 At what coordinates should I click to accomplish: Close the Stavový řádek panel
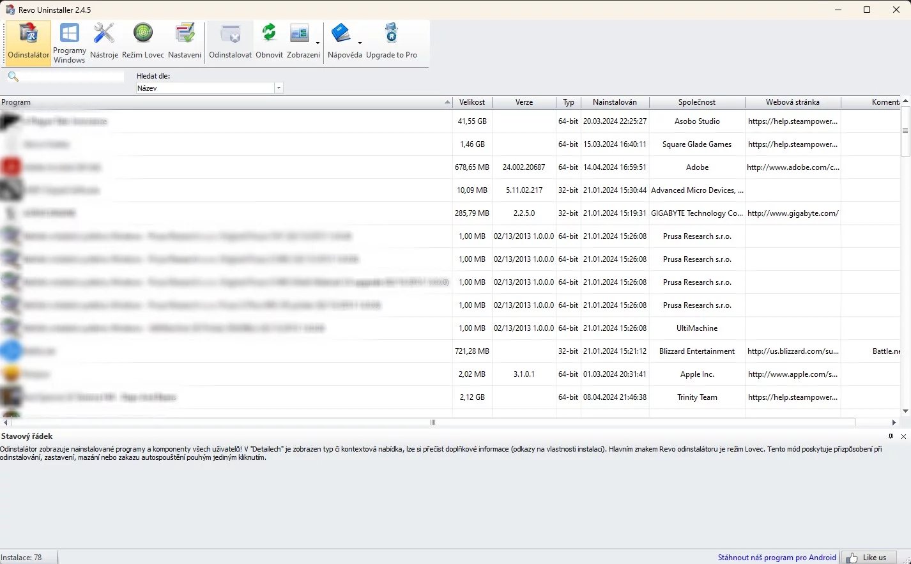coord(903,436)
